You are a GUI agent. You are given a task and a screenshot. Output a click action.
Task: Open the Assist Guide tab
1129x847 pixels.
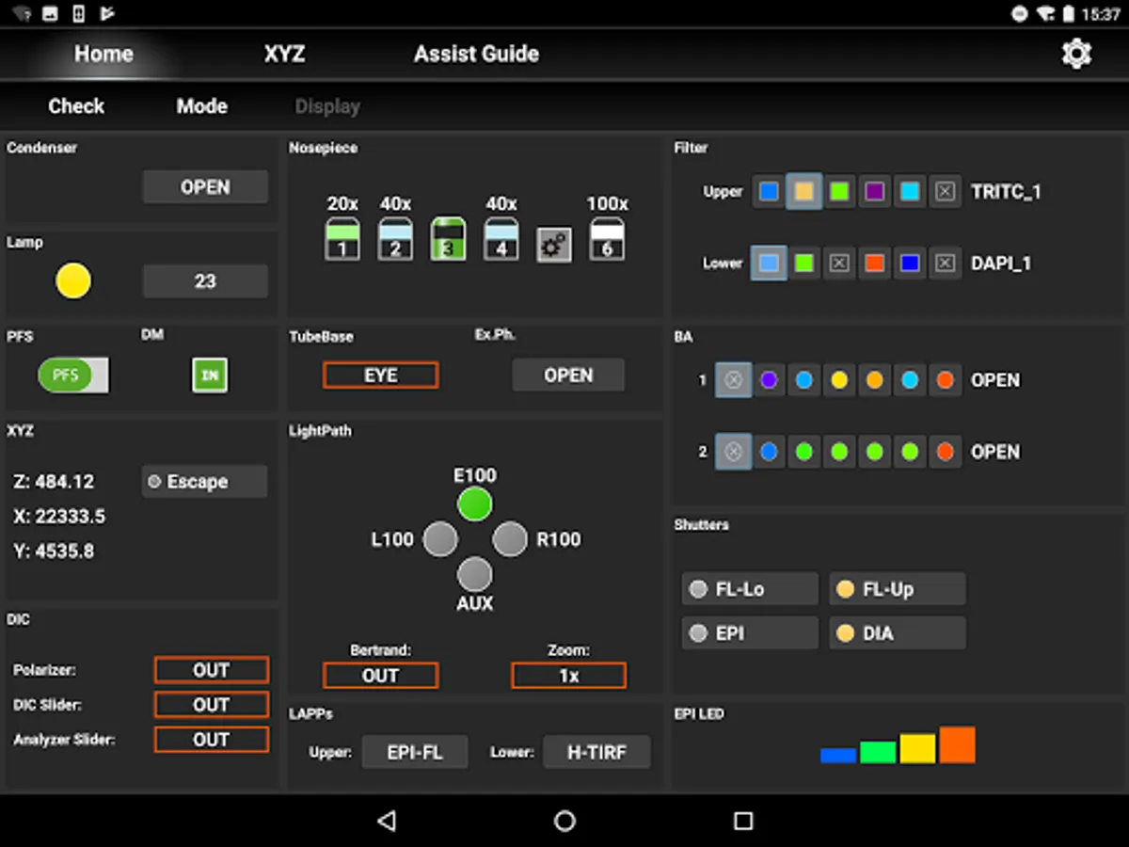pyautogui.click(x=475, y=54)
